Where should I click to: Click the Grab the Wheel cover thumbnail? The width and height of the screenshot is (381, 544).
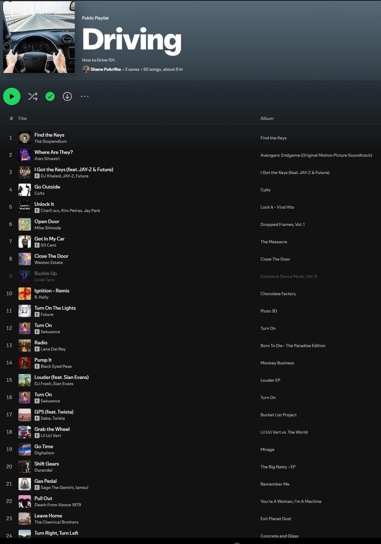24,432
